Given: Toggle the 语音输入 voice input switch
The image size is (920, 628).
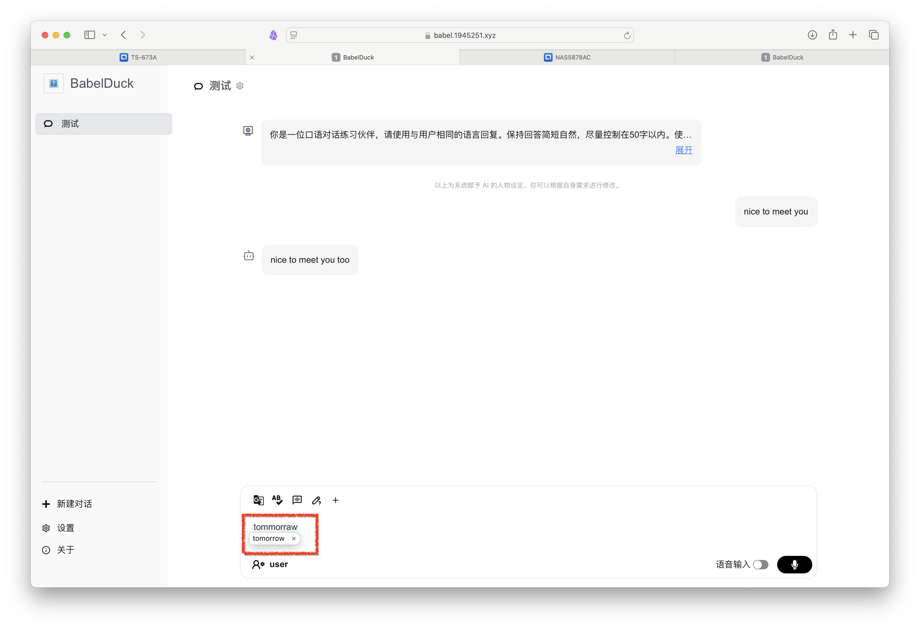Looking at the screenshot, I should (x=760, y=565).
